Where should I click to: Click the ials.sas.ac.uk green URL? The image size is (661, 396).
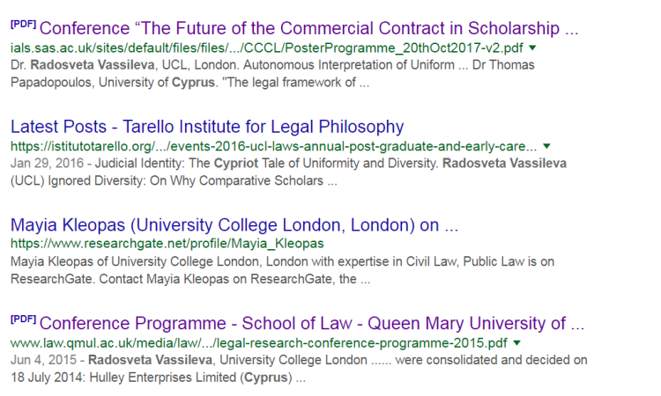pos(264,48)
